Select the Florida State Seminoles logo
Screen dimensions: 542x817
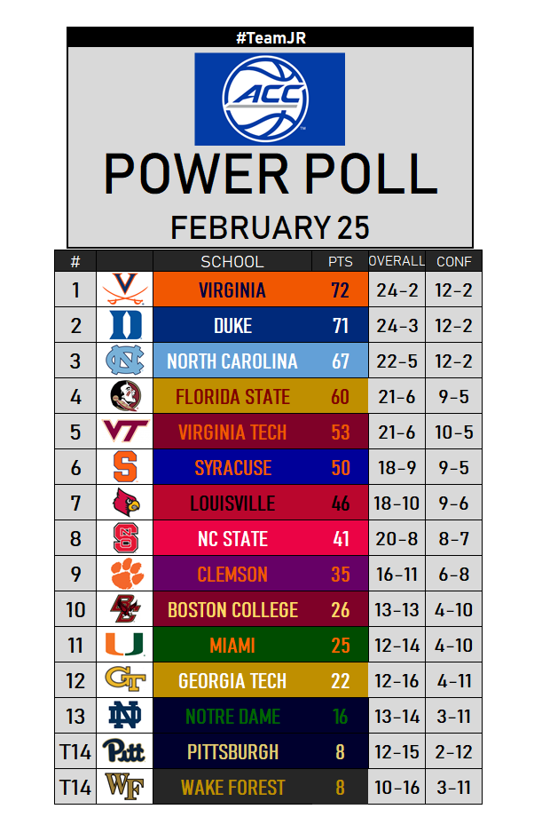(x=124, y=396)
